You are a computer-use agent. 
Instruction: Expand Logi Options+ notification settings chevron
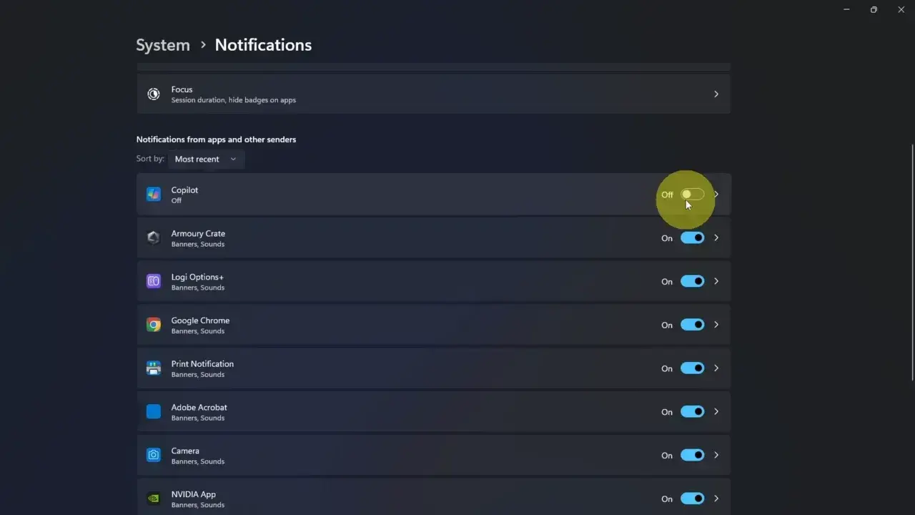716,282
